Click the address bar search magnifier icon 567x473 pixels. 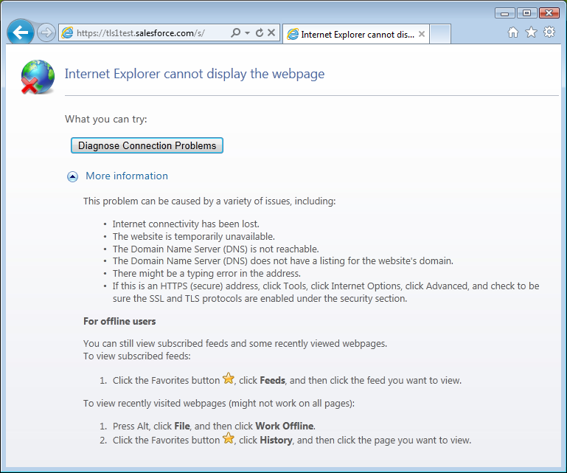235,33
